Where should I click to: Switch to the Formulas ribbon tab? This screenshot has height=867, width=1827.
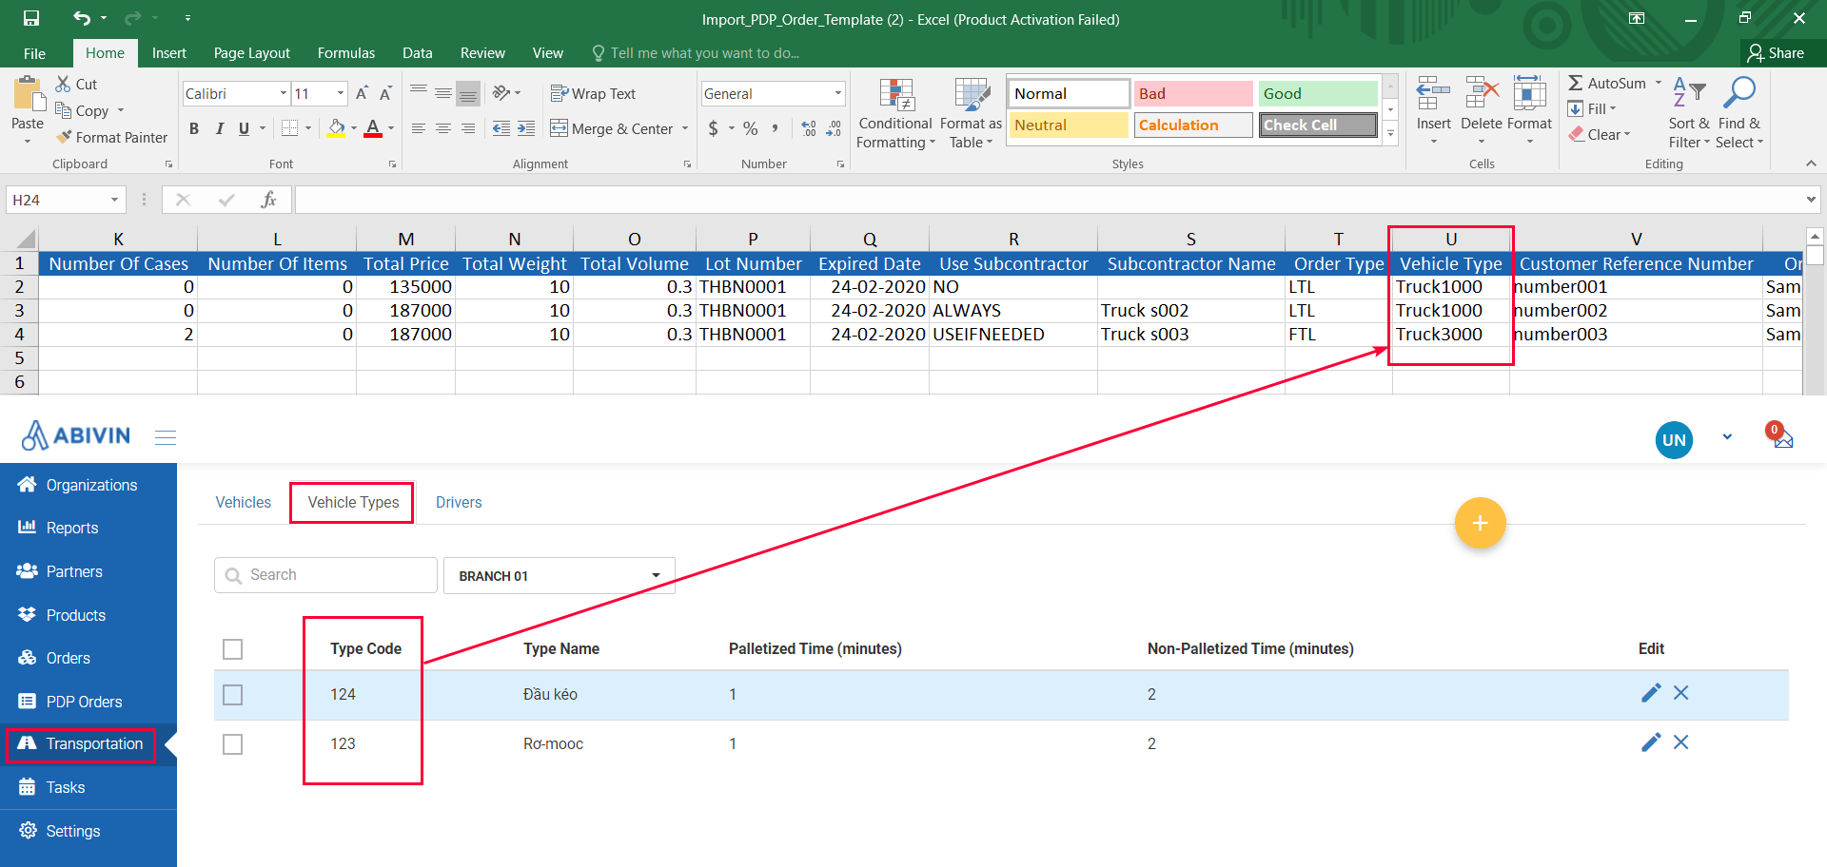346,53
